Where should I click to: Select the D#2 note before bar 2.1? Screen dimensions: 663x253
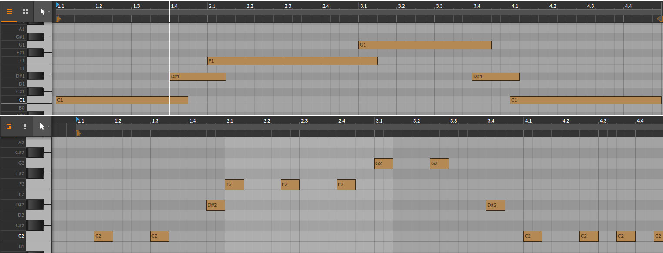215,205
